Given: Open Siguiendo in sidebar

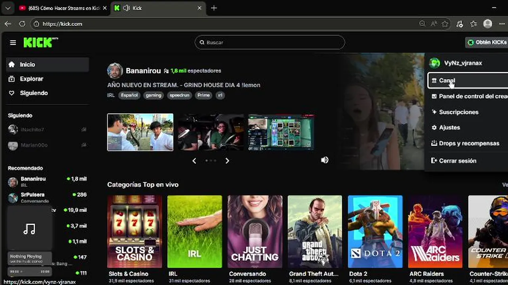Looking at the screenshot, I should 47,93.
